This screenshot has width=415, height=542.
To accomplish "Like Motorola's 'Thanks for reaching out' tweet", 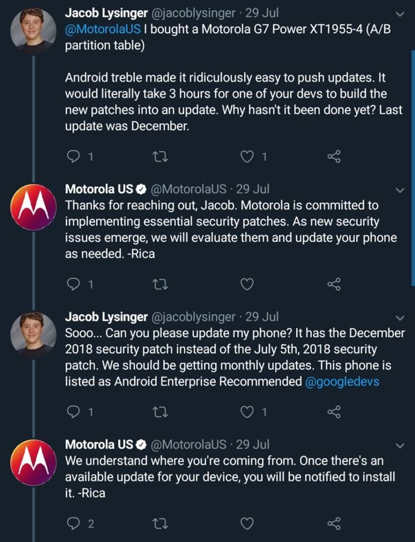I will click(x=246, y=284).
